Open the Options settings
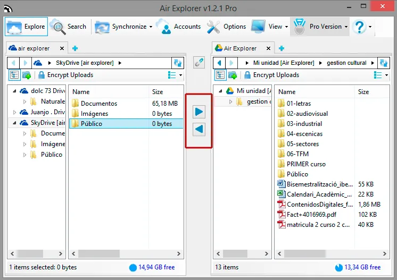 click(226, 27)
